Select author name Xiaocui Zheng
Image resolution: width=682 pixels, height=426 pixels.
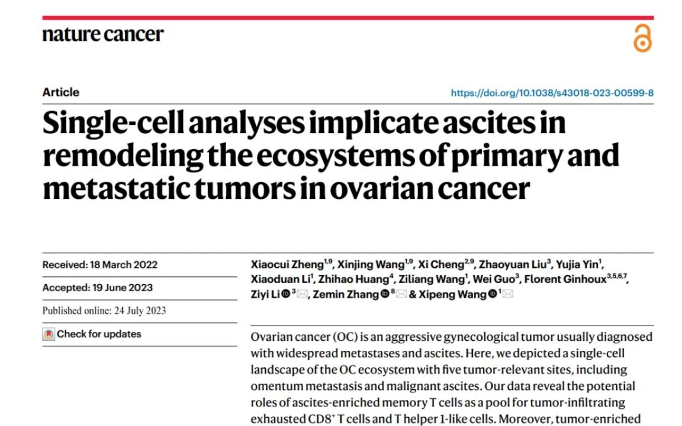pyautogui.click(x=287, y=264)
